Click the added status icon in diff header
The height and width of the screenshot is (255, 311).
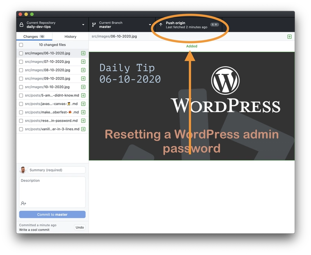point(289,37)
